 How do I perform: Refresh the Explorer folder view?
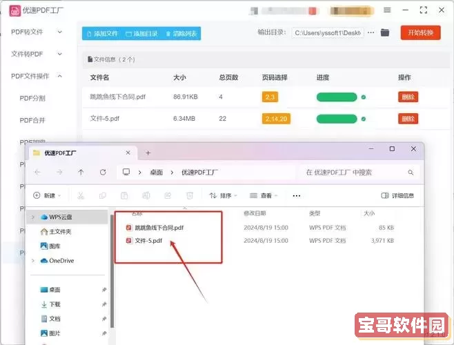(x=103, y=172)
